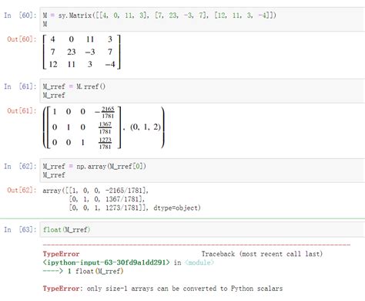The height and width of the screenshot is (301, 365).
Task: Click the In [62] prompt label
Action: click(x=20, y=166)
